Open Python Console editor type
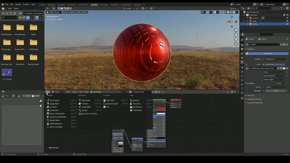This screenshot has width=290, height=163. [x=112, y=104]
